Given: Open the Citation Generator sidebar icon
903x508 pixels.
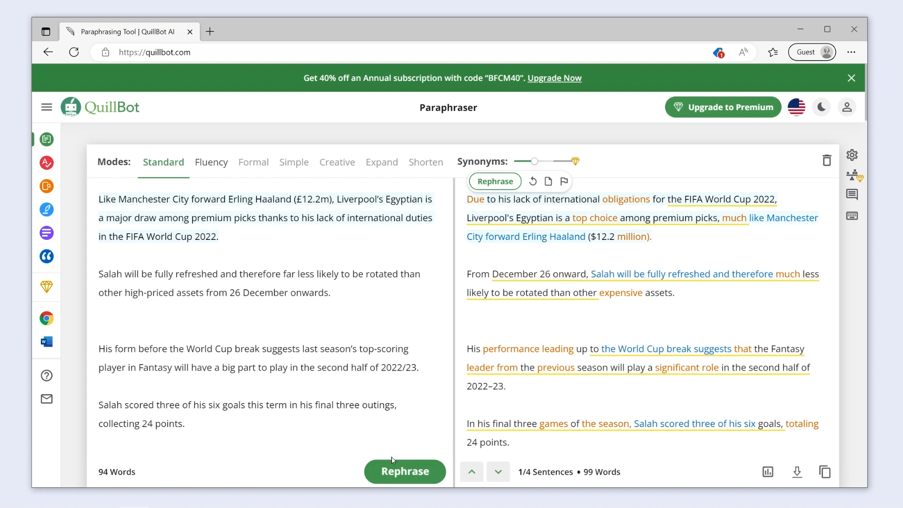Looking at the screenshot, I should tap(47, 256).
